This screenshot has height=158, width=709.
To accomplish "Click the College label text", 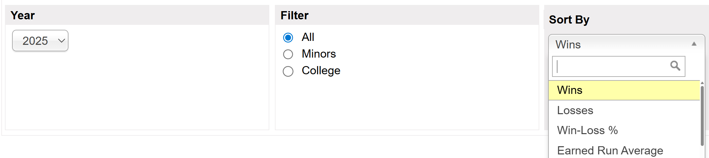I will [321, 71].
